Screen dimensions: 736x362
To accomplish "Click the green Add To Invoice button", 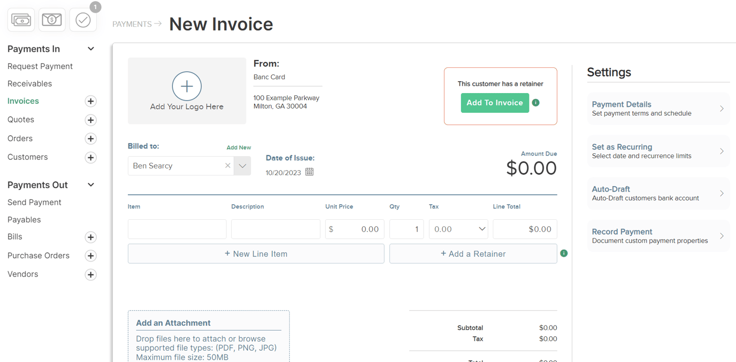I will (x=495, y=103).
